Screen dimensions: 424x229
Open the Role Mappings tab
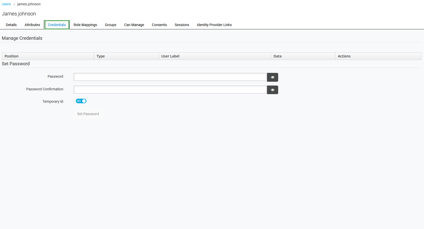point(85,25)
